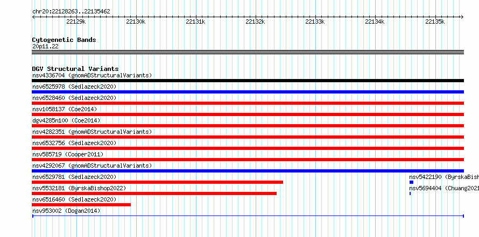The height and width of the screenshot is (237, 479).
Task: Click the nsv4336704 gnomAD label text
Action: pos(92,75)
